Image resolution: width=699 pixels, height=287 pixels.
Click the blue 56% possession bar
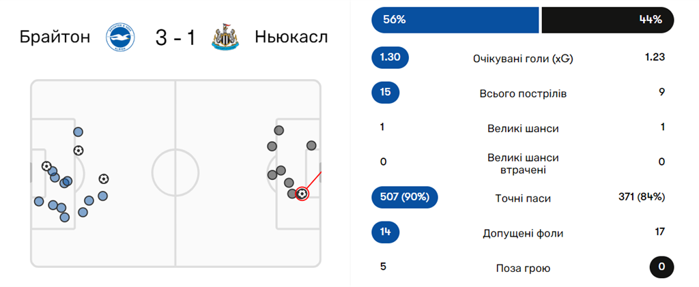pyautogui.click(x=455, y=20)
